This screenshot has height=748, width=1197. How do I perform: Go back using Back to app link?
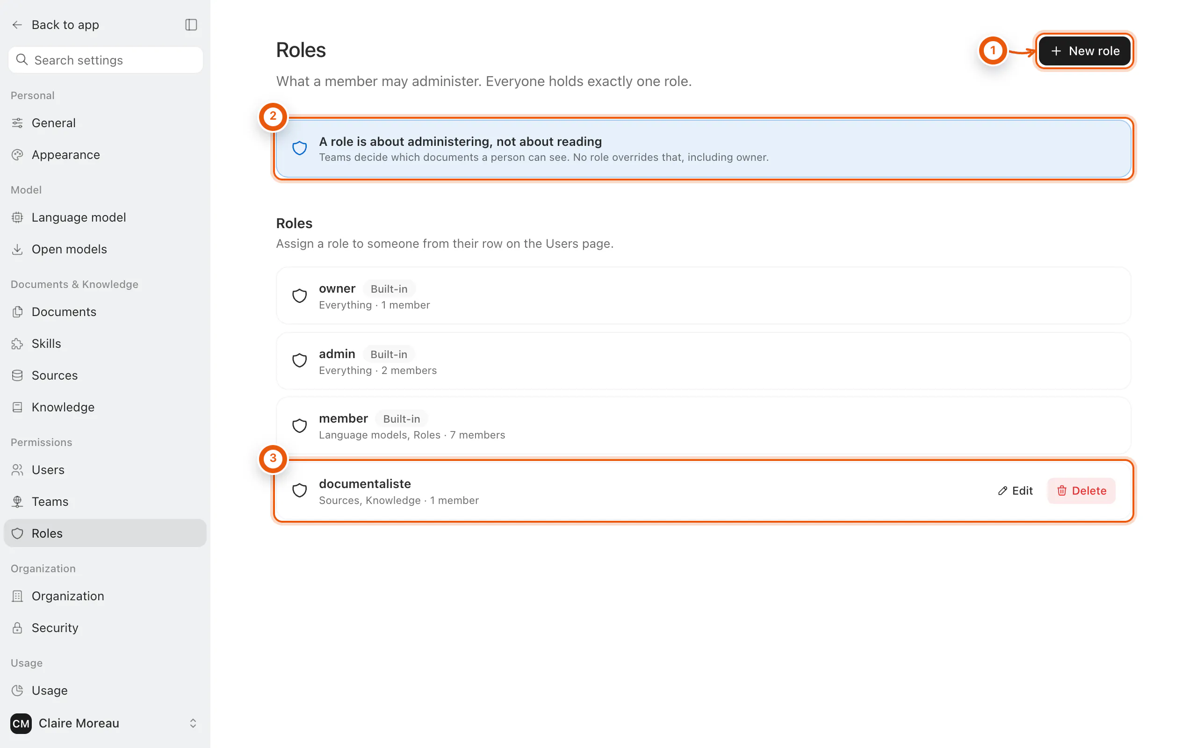pos(55,25)
